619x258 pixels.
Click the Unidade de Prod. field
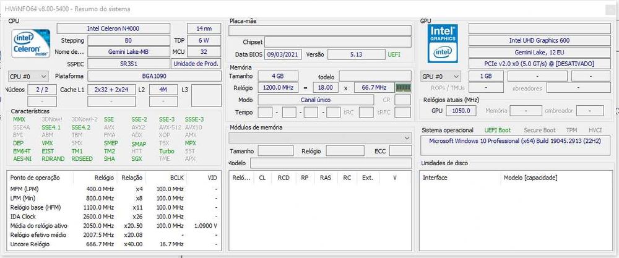196,64
